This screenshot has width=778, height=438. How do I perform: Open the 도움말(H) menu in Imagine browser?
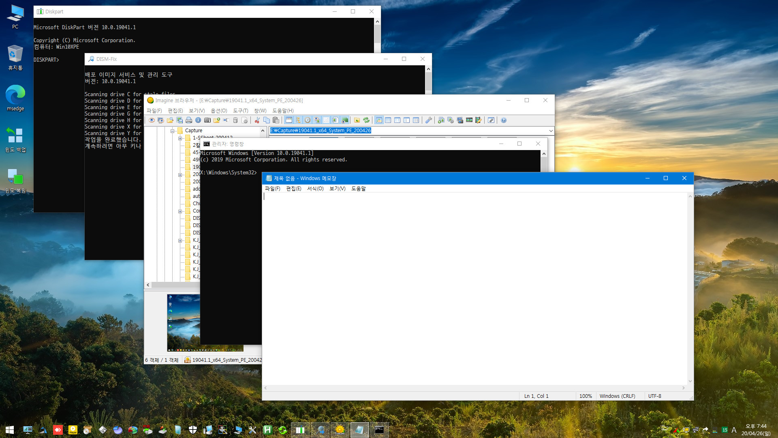pos(283,111)
